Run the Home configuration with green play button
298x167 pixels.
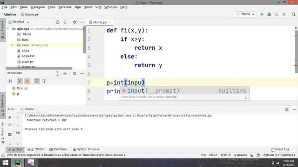(x=262, y=14)
